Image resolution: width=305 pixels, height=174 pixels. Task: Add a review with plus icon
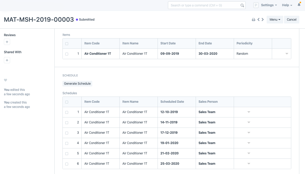click(7, 42)
